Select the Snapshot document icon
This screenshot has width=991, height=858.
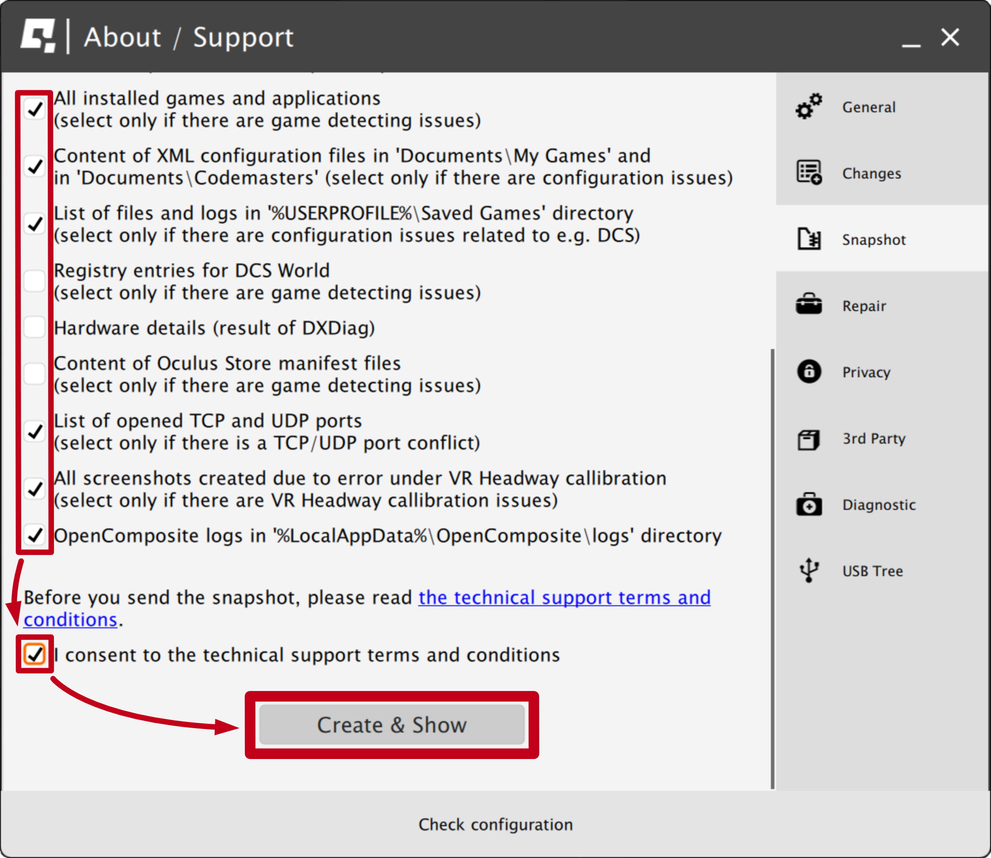[x=809, y=239]
